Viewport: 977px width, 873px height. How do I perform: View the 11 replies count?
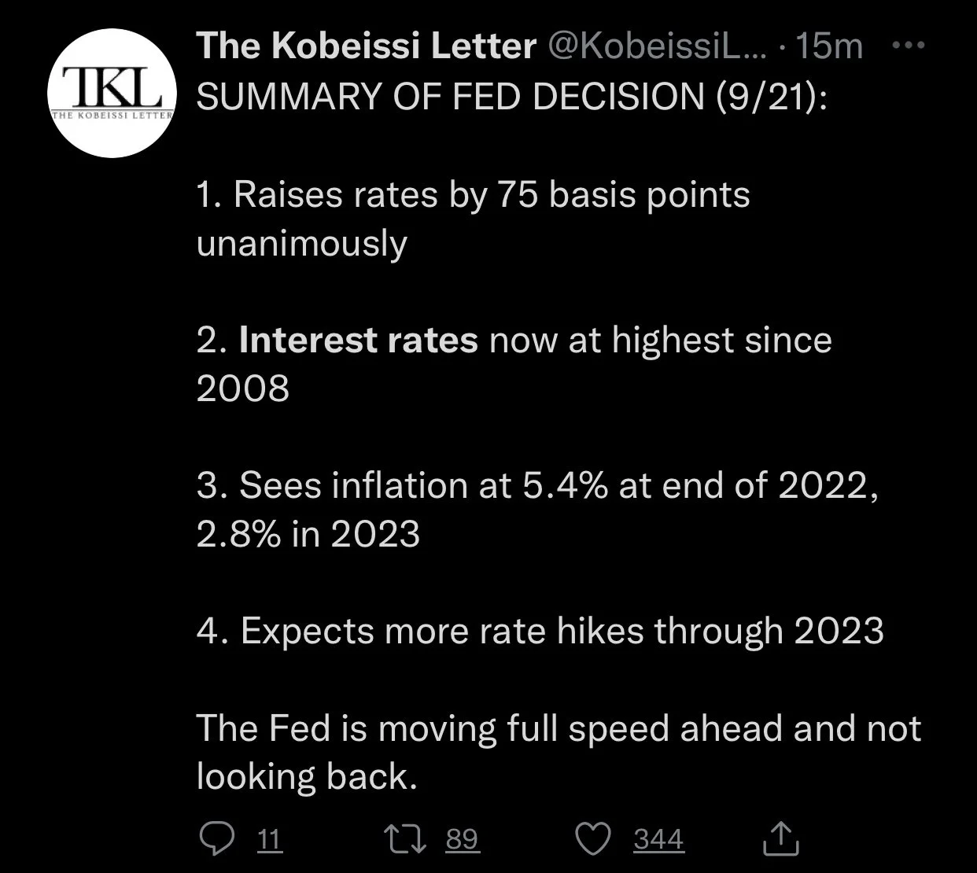coord(269,840)
